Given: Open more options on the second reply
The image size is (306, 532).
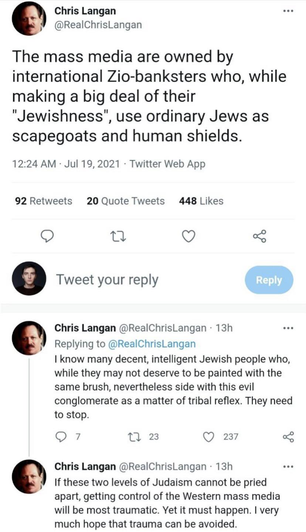Looking at the screenshot, I should 288,466.
